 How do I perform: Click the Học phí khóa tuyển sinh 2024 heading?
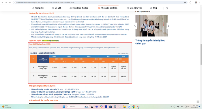[x=40, y=44]
